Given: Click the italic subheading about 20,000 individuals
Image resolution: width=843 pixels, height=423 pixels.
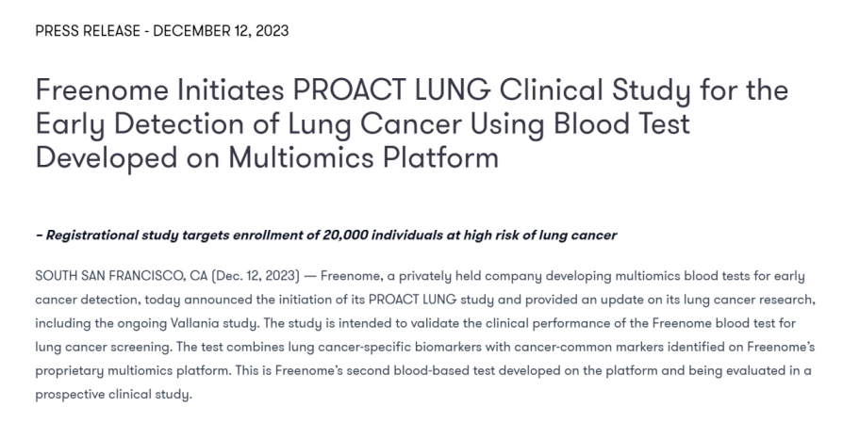Looking at the screenshot, I should pos(326,236).
